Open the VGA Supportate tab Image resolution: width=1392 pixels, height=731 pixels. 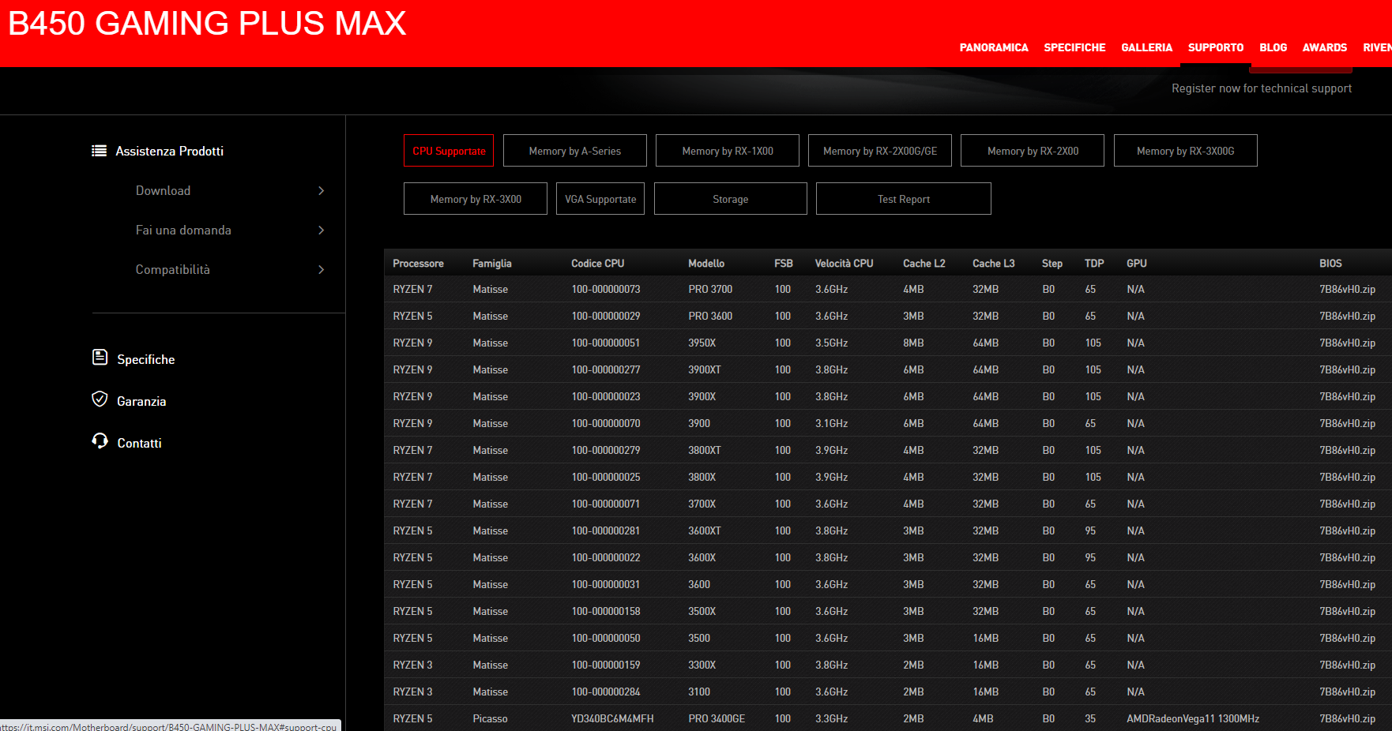[x=600, y=199]
